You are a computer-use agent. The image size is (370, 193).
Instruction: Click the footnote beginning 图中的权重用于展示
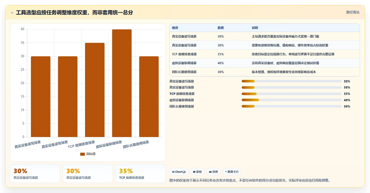point(250,181)
